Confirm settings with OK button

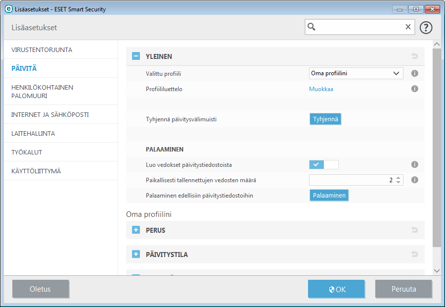[x=336, y=289]
